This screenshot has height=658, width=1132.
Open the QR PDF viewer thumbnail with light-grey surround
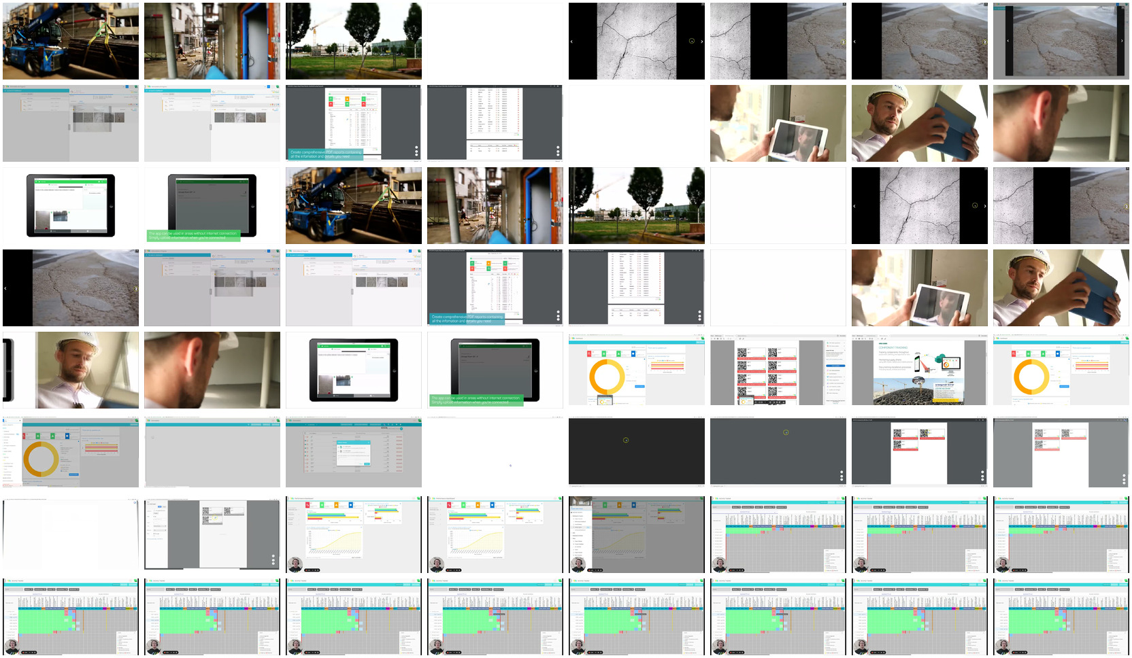coord(1061,452)
